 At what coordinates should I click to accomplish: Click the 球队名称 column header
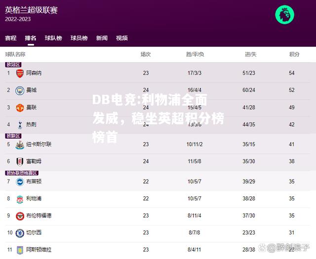click(15, 54)
